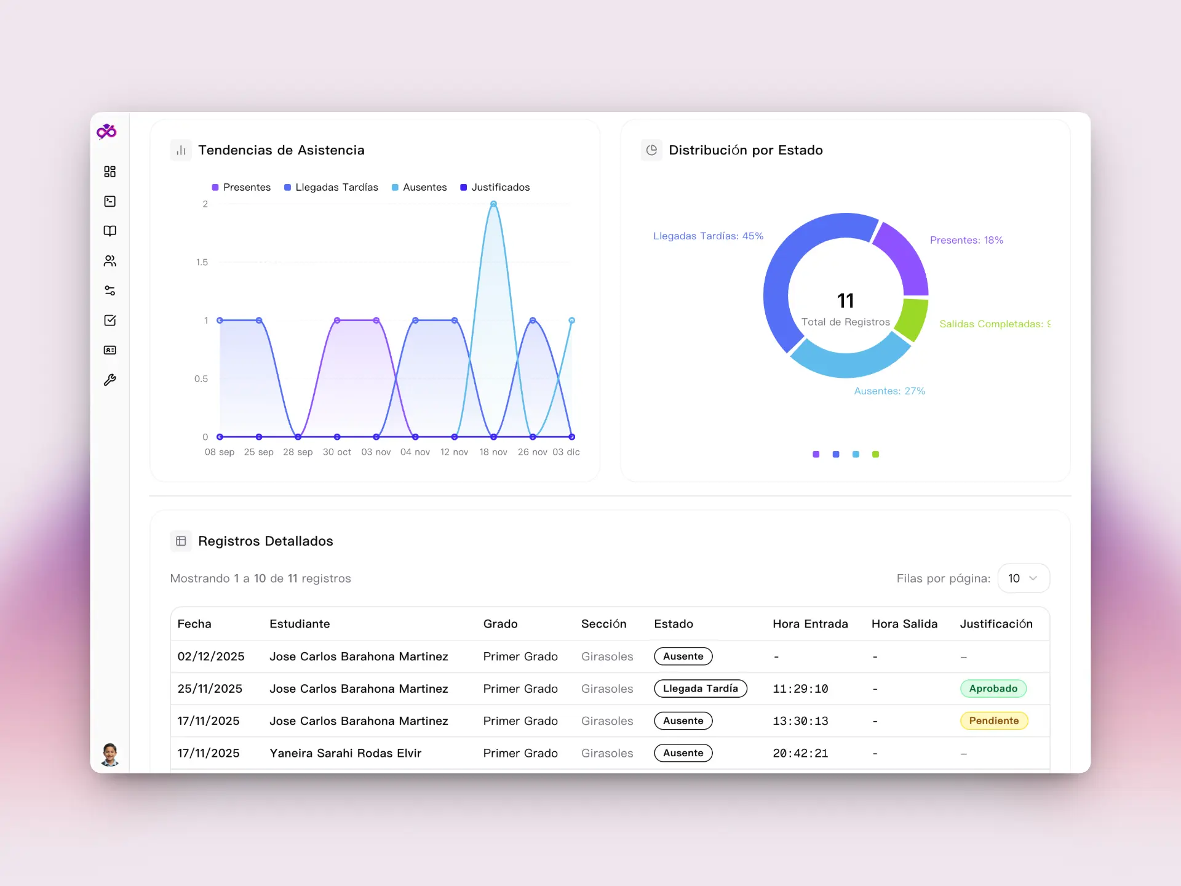
Task: Toggle Llegadas Tardías legend entry
Action: (331, 187)
